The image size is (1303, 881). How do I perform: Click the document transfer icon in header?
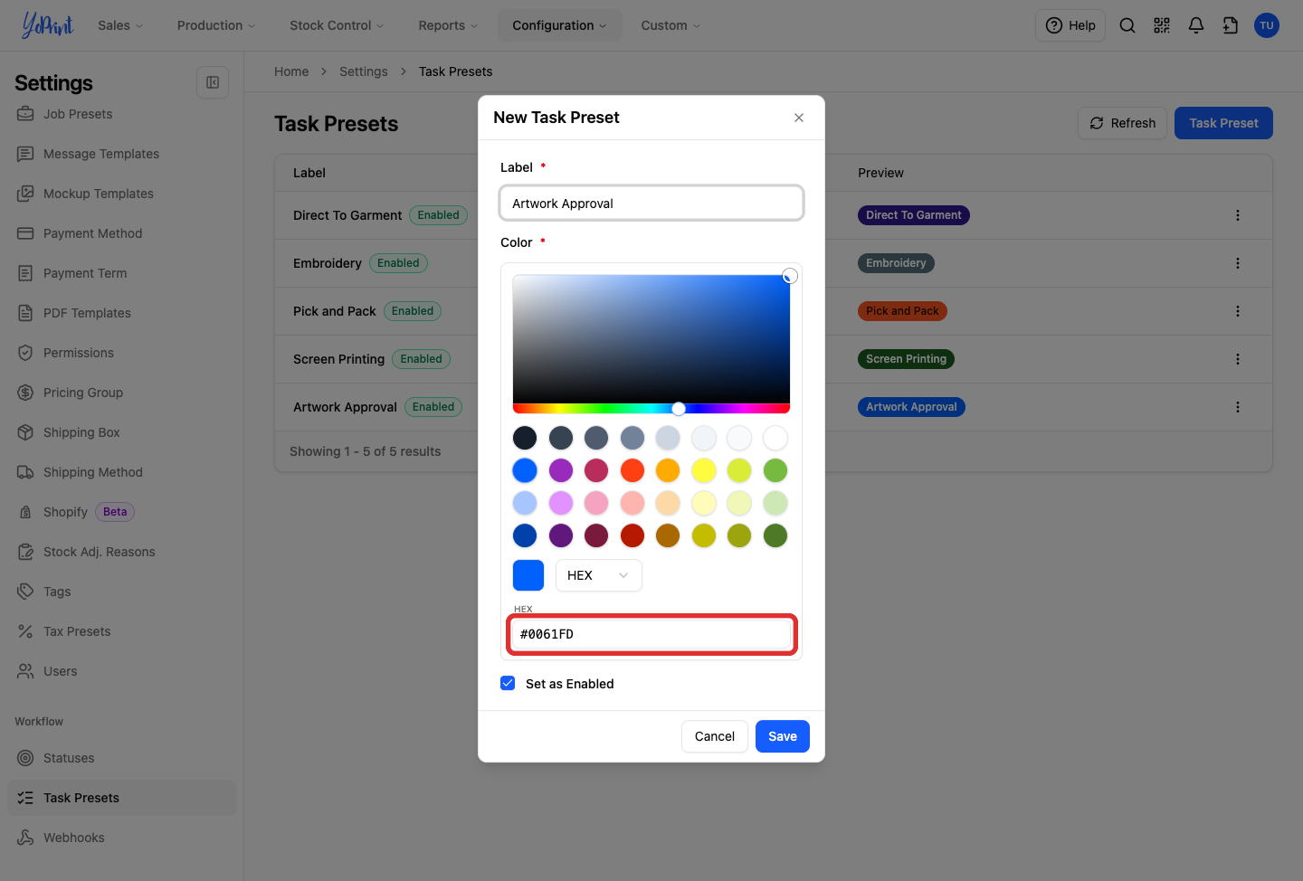coord(1231,25)
